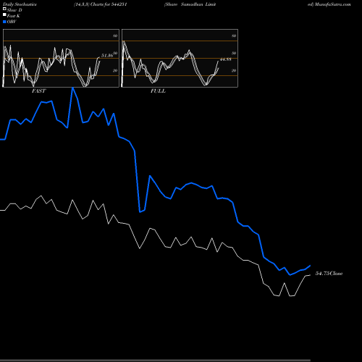Screen dimensions: 362x362
Task: Open the FULL stochastic mini chart
Action: 180,58
